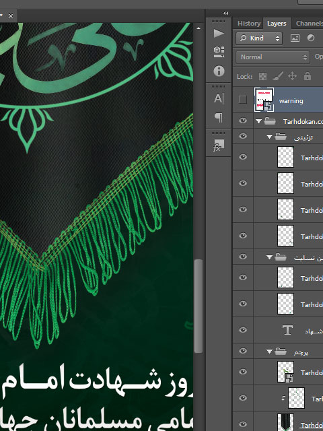Select the warning layer name

coord(291,101)
